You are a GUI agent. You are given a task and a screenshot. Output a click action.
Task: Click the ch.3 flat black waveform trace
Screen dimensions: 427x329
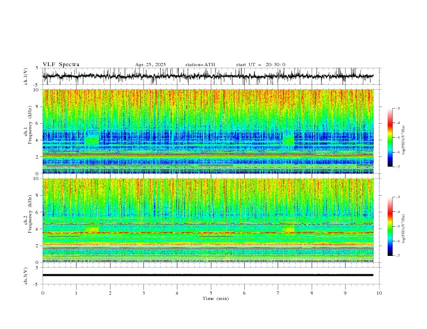pos(208,275)
